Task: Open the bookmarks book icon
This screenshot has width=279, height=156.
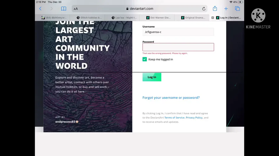Action: pos(64,9)
